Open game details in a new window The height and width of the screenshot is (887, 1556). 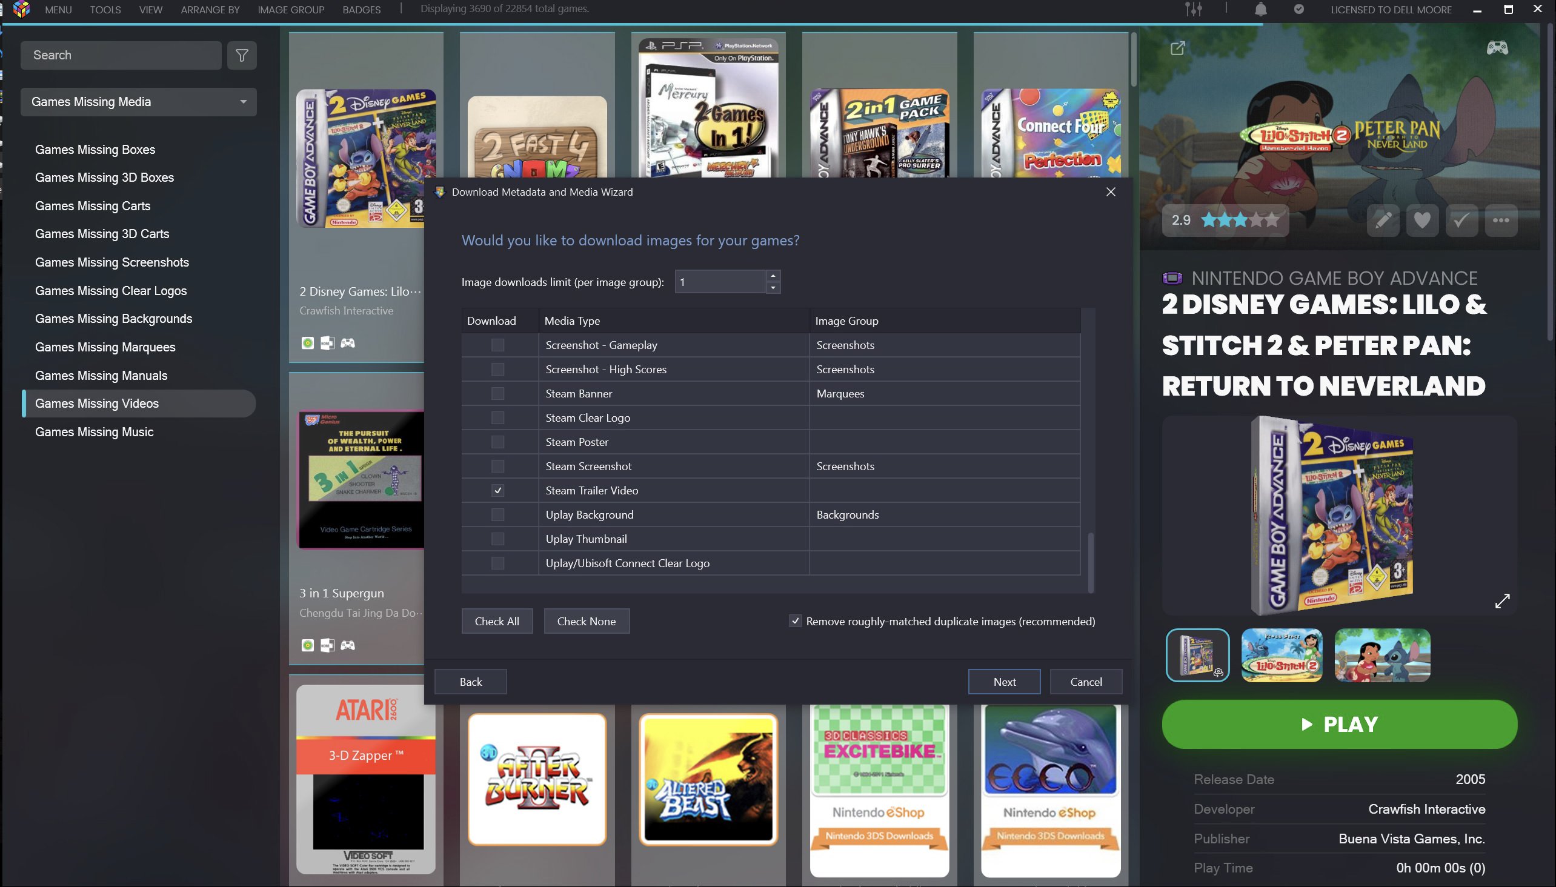pos(1178,47)
